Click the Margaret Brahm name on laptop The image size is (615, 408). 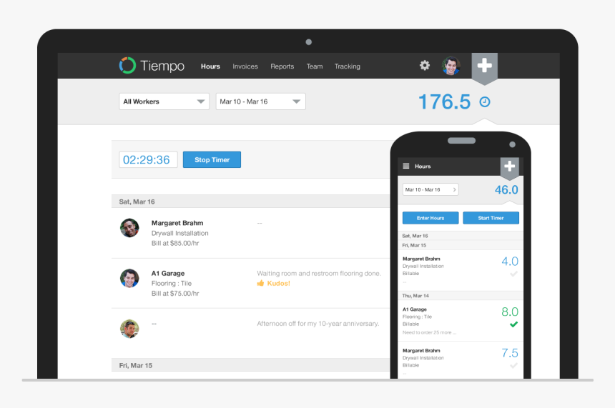[177, 223]
